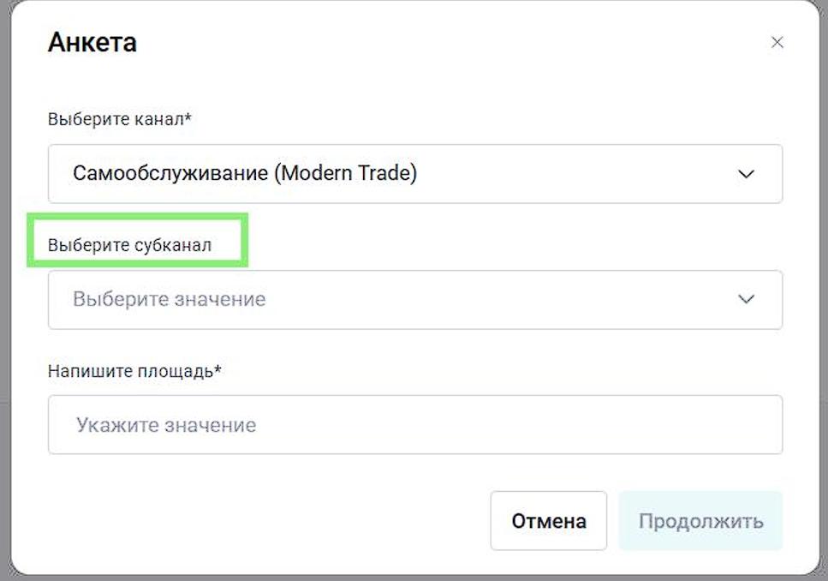Click the Укажите значение placeholder text
This screenshot has height=581, width=828.
point(166,425)
